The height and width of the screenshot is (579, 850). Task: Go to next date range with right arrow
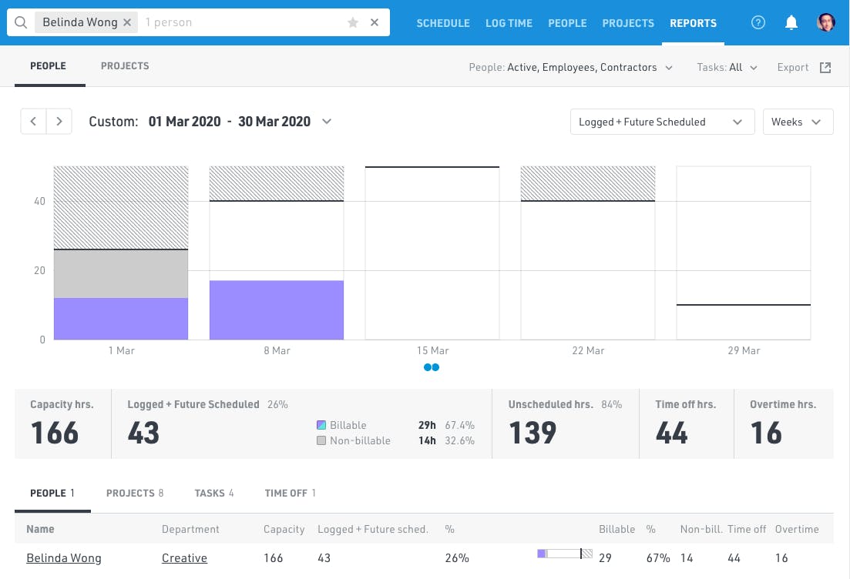coord(59,121)
